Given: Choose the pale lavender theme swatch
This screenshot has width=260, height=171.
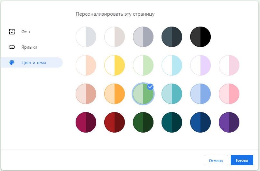Looking at the screenshot, I should (x=200, y=65).
